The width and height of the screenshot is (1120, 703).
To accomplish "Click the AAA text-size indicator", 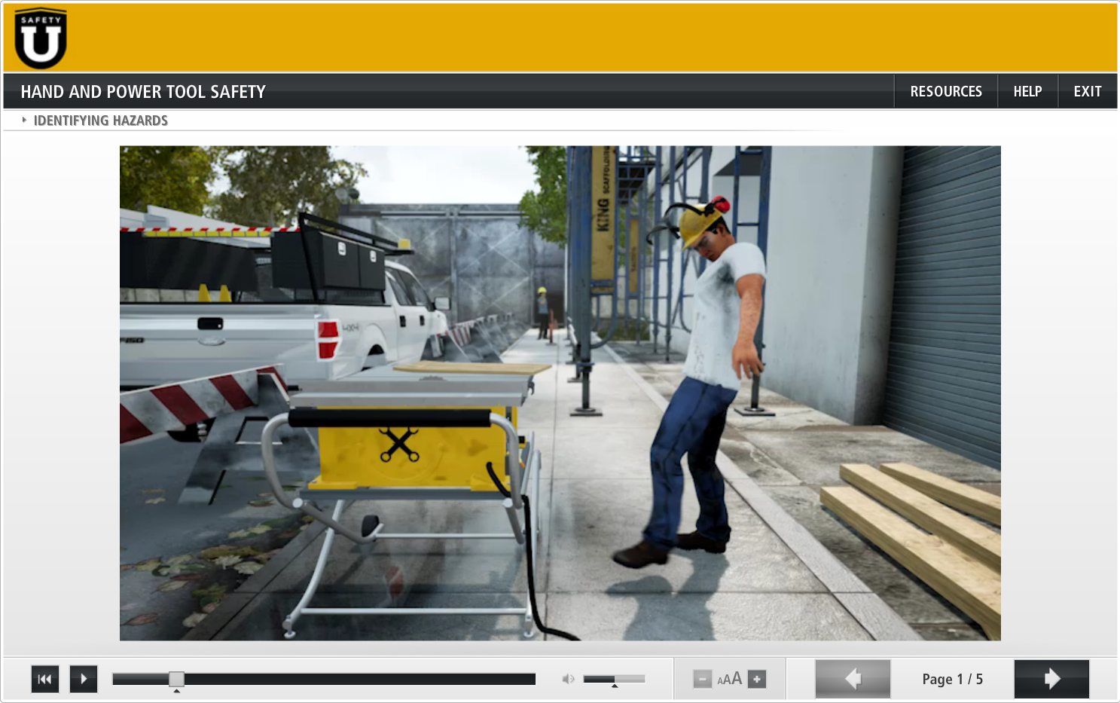I will [x=729, y=679].
